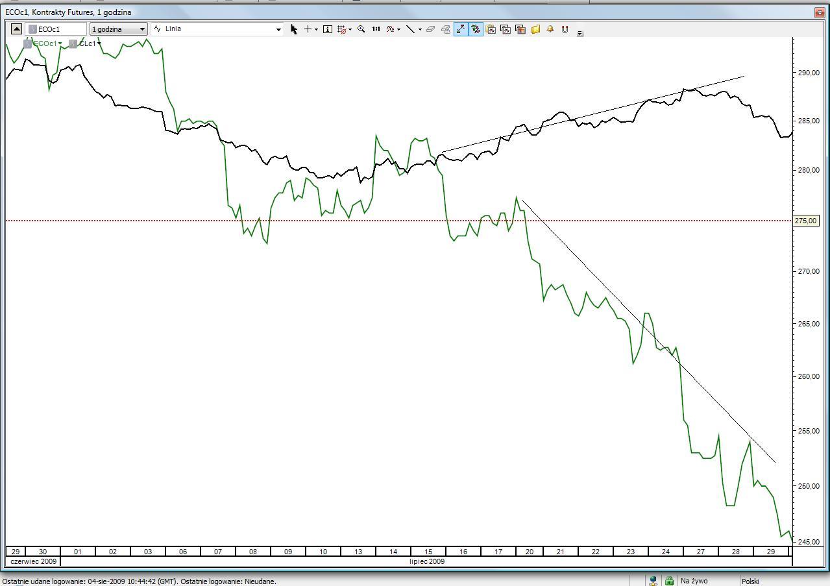Toggle the highlighted scatter points toolbar button
The height and width of the screenshot is (586, 830).
[476, 29]
